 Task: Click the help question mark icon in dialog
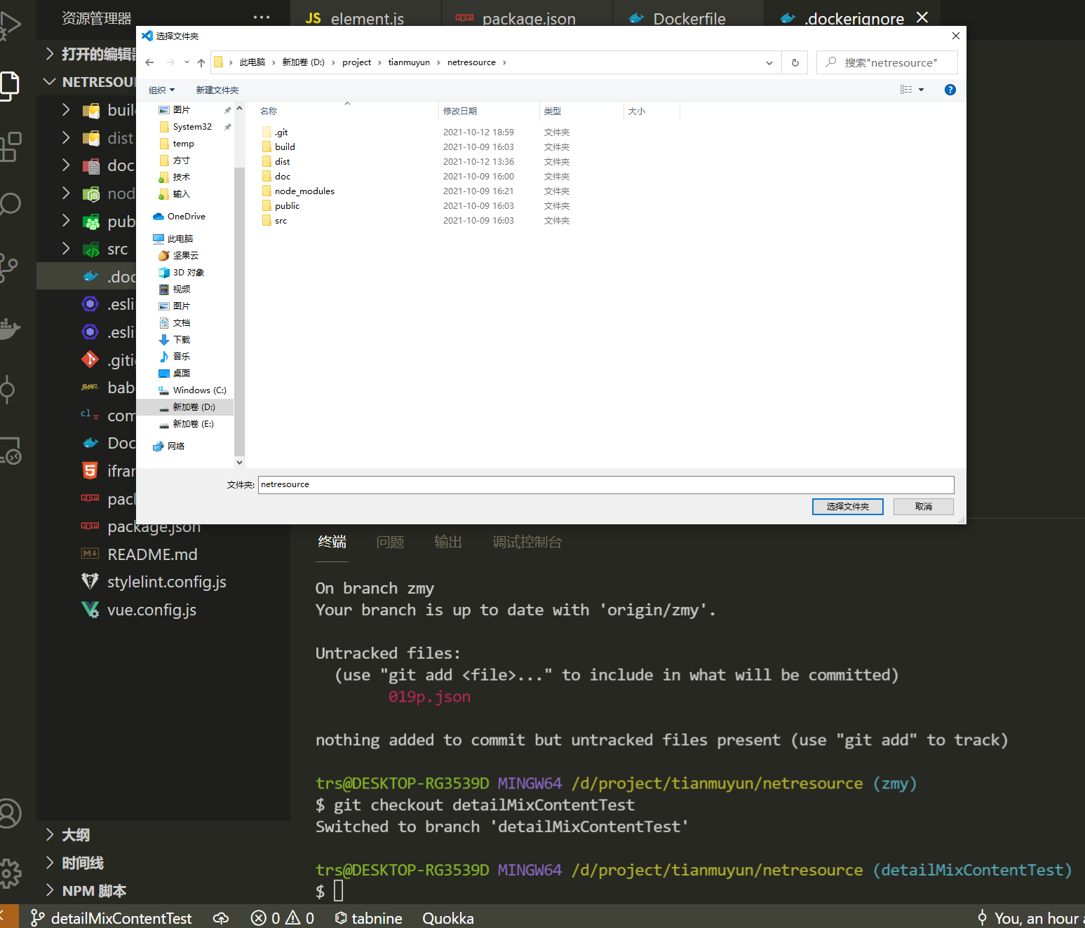[x=950, y=90]
